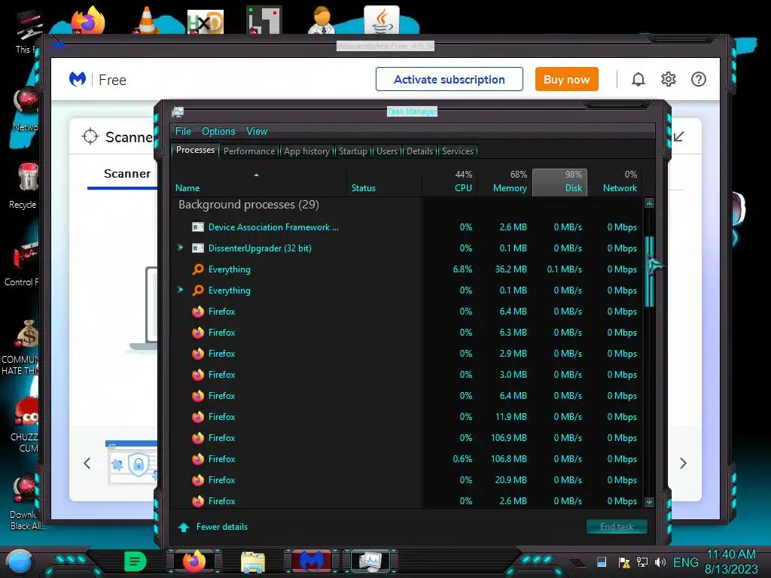The width and height of the screenshot is (771, 578).
Task: Click the process list scrollbar thumb
Action: click(x=649, y=271)
